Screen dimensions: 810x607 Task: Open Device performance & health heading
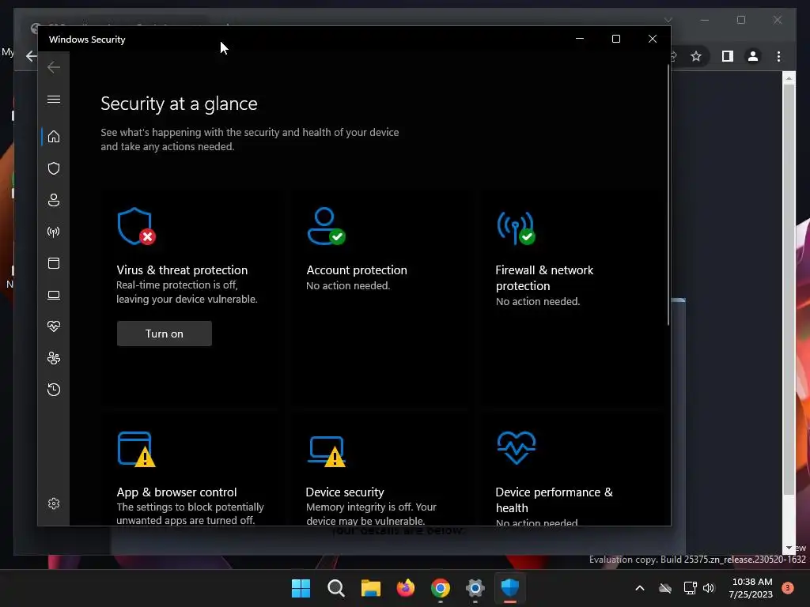click(554, 500)
